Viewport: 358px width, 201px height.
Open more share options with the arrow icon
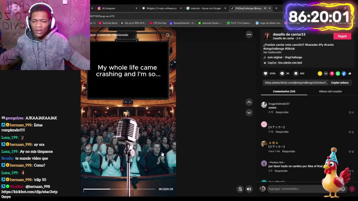(x=350, y=73)
